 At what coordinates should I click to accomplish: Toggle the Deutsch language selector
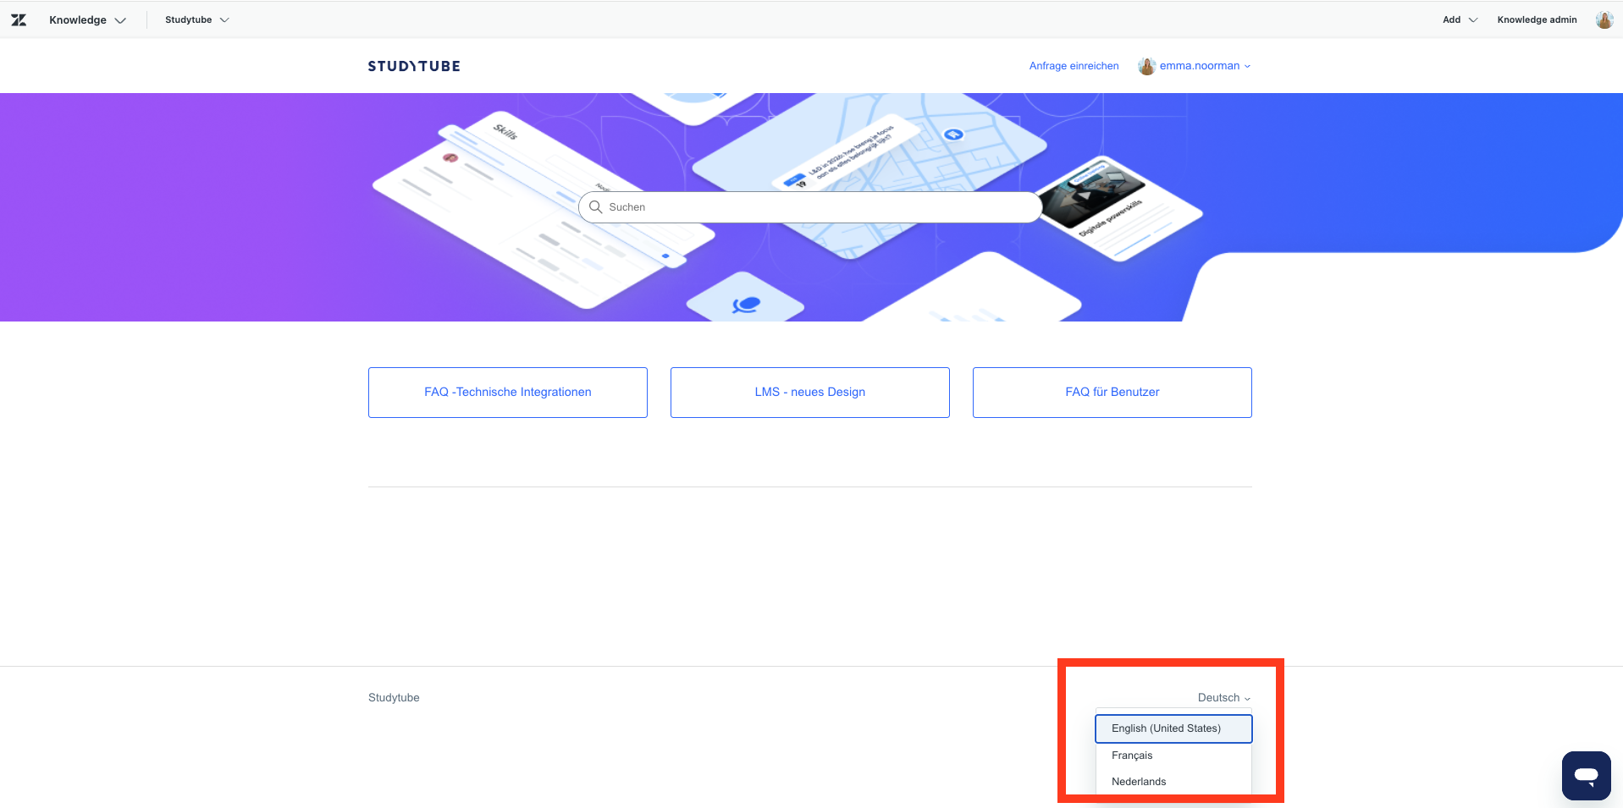(1224, 698)
